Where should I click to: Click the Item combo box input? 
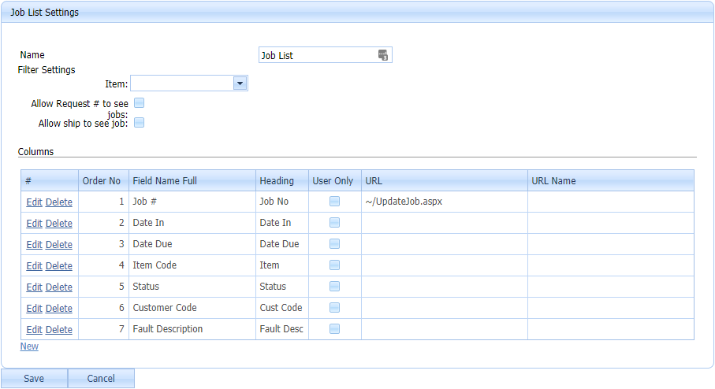click(182, 83)
